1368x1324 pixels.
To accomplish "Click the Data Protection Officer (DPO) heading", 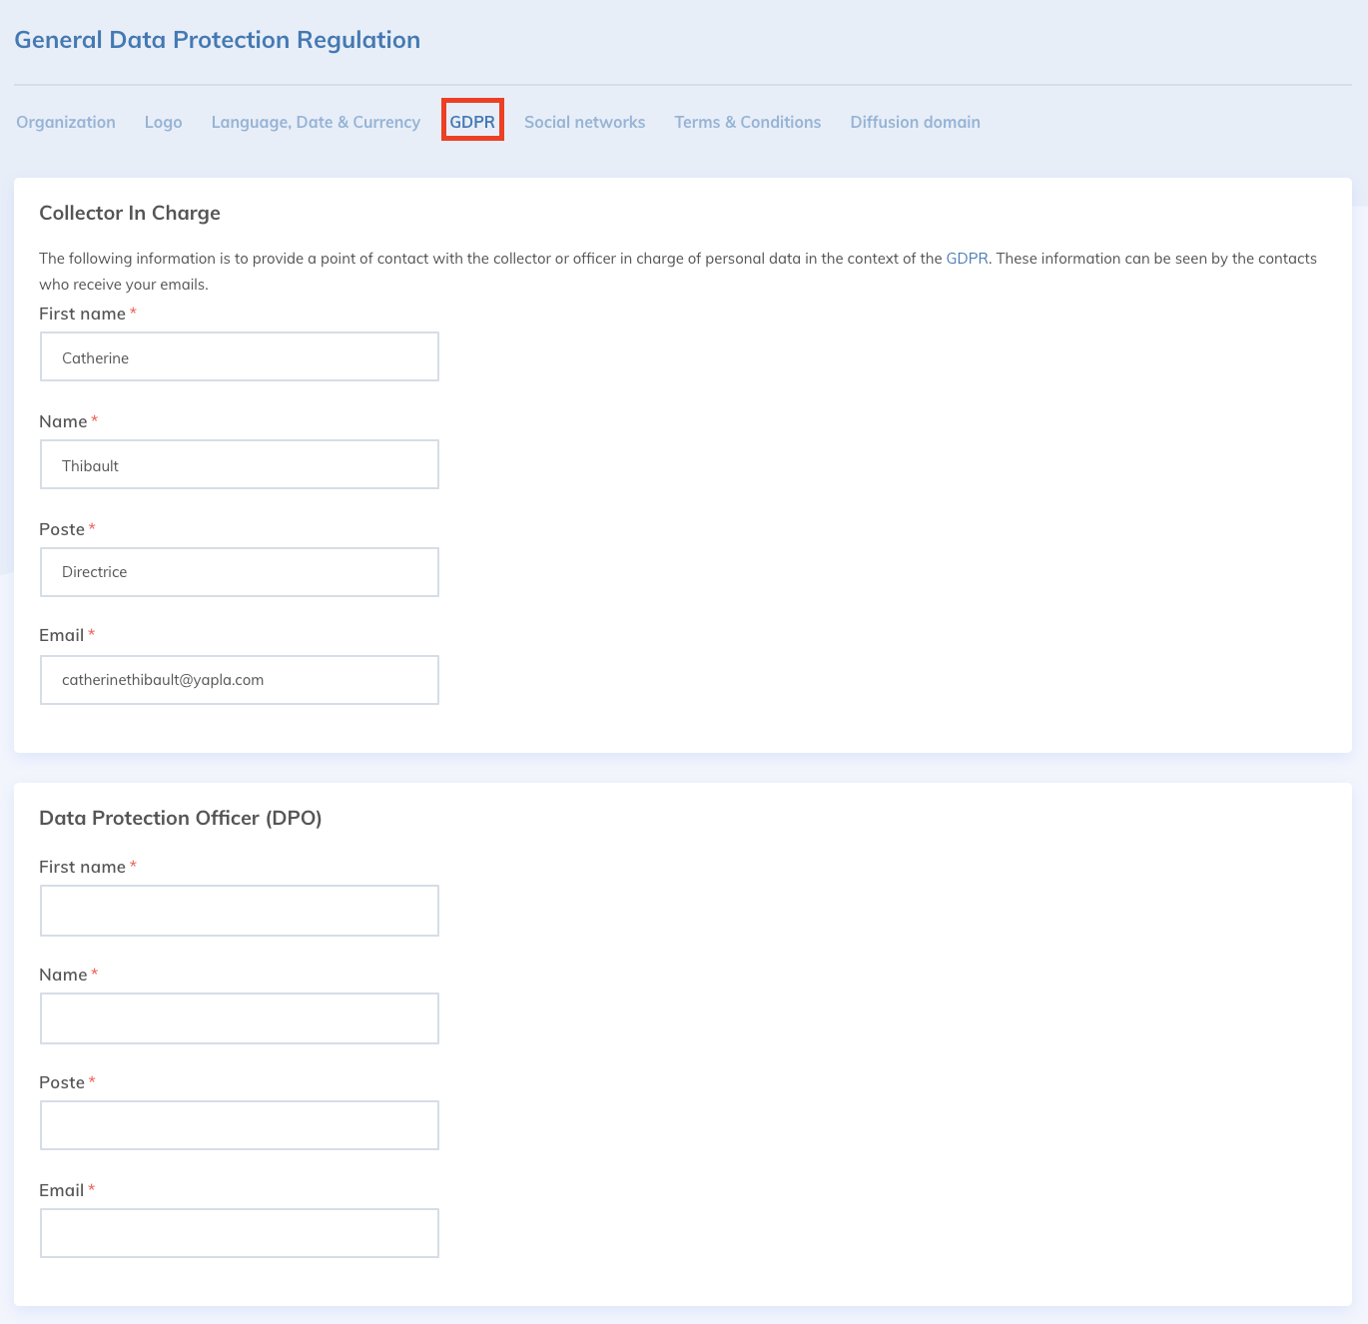I will 181,818.
